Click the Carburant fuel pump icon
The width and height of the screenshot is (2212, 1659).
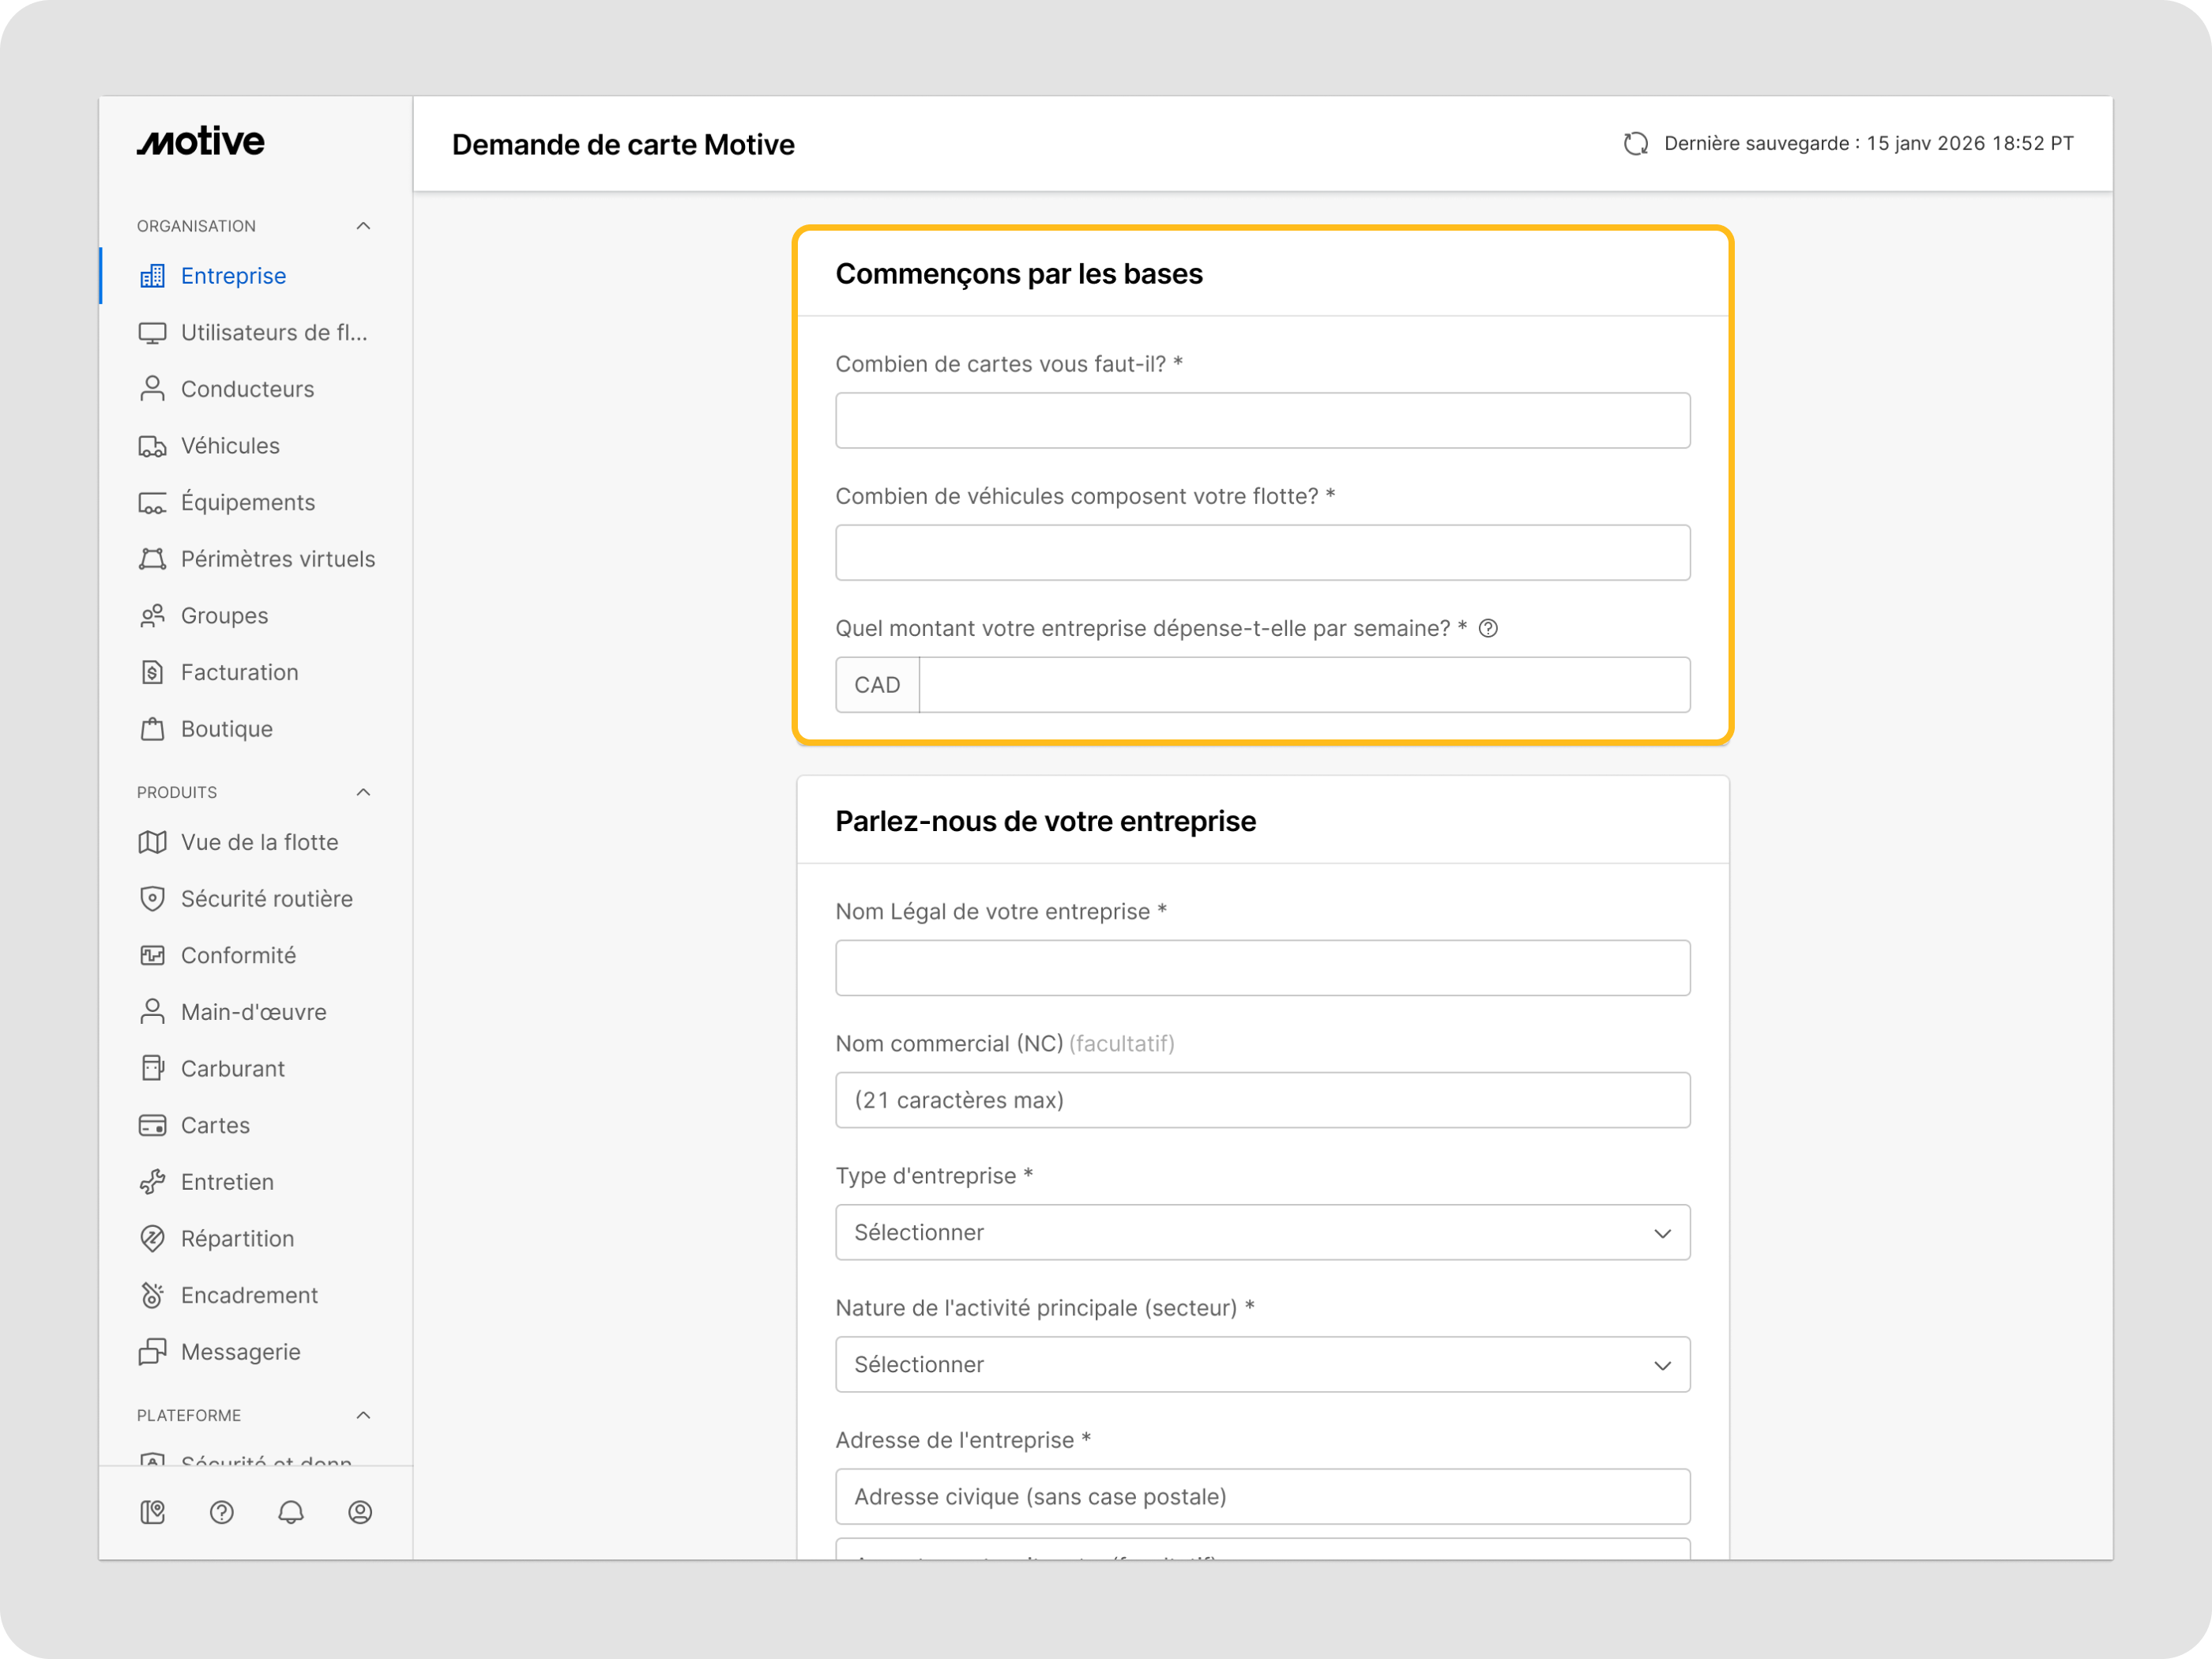pos(152,1069)
